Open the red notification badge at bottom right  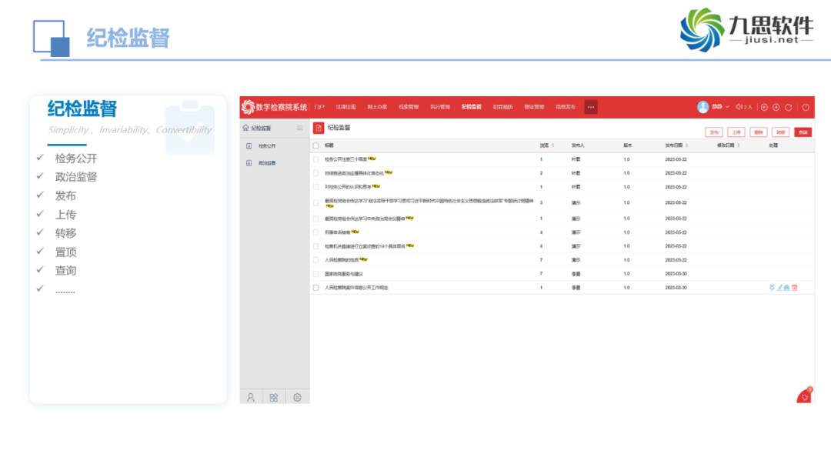pos(804,396)
